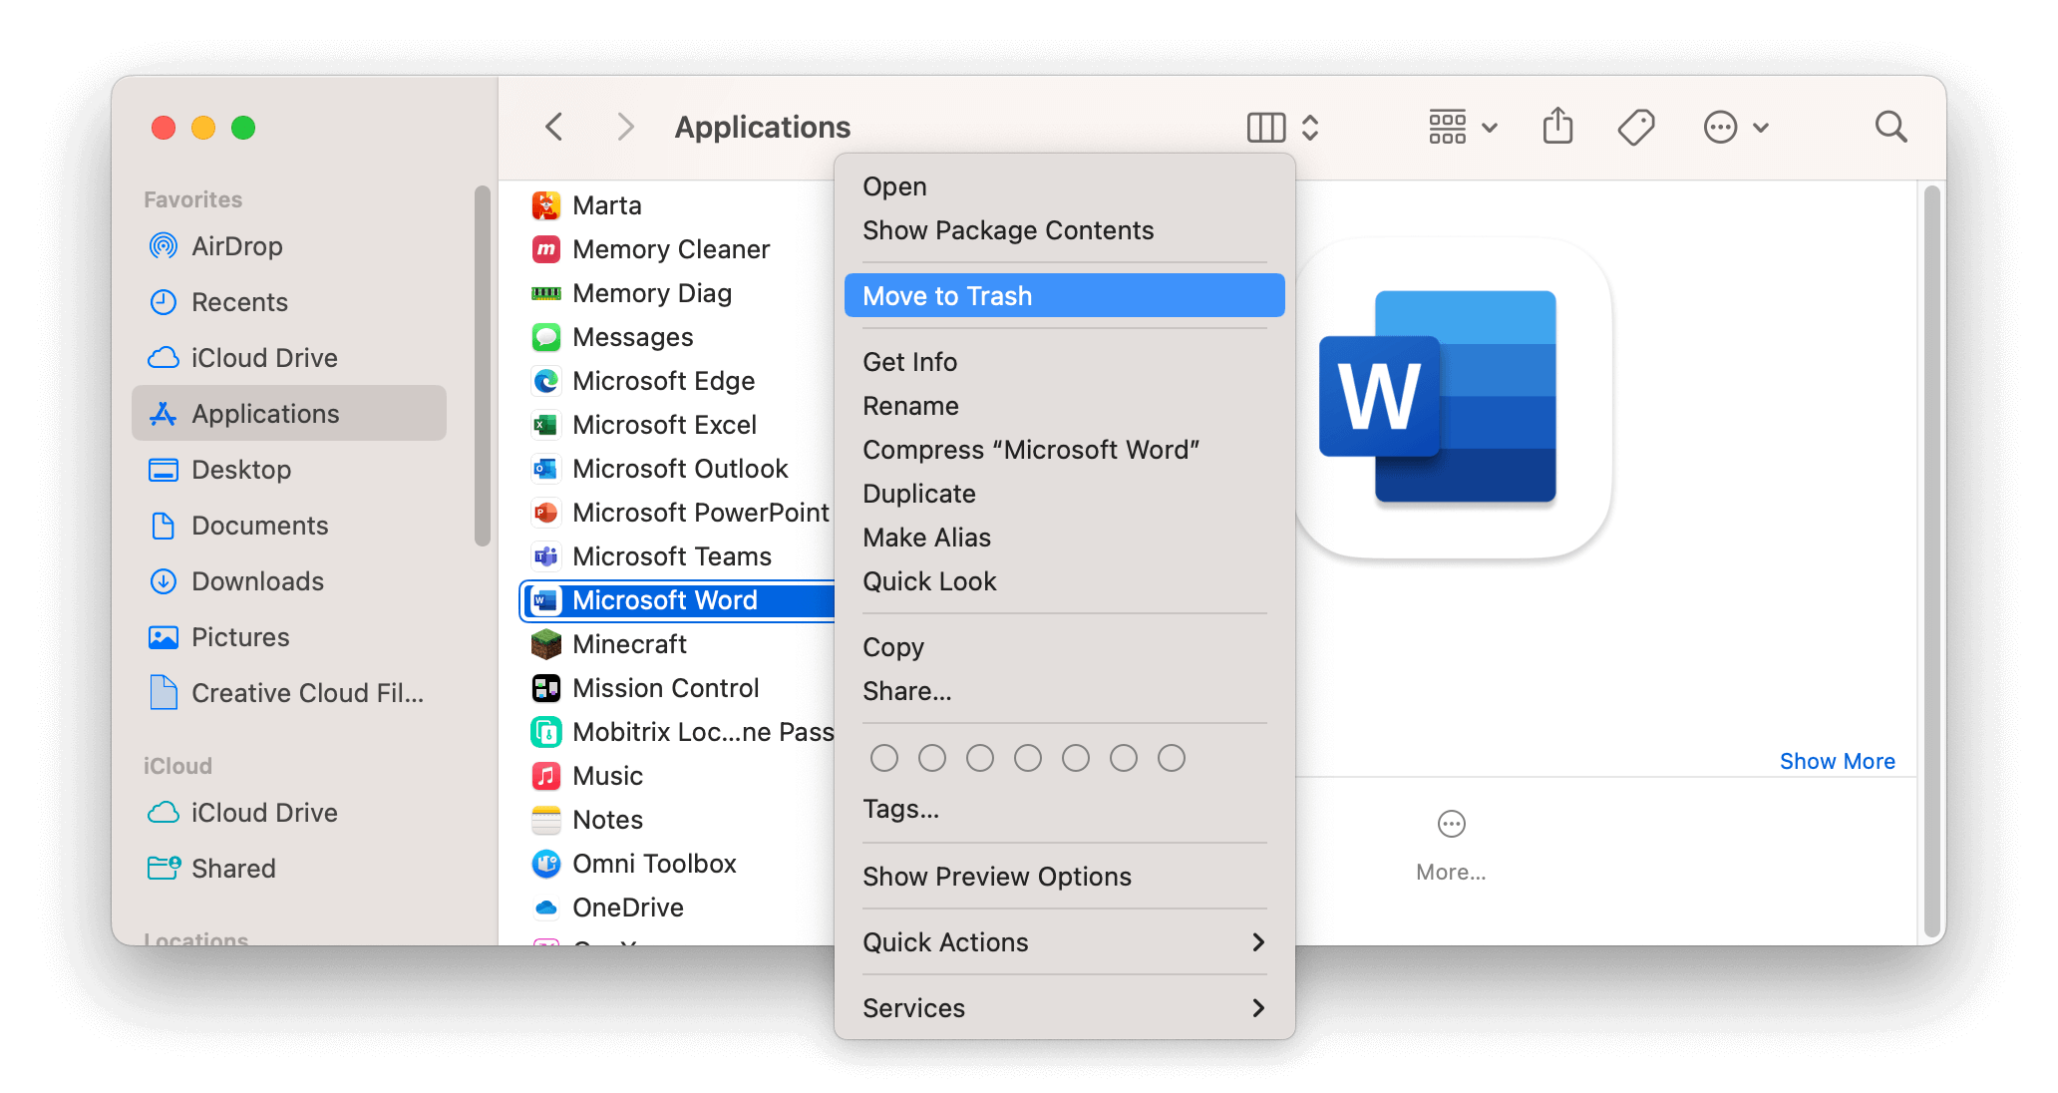Choose Show Preview Options
The height and width of the screenshot is (1093, 2058).
coord(1064,877)
